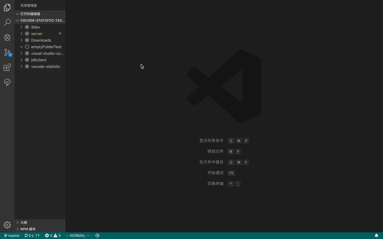This screenshot has height=239, width=383.
Task: Click the Downloads folder circle icon
Action: tap(27, 40)
